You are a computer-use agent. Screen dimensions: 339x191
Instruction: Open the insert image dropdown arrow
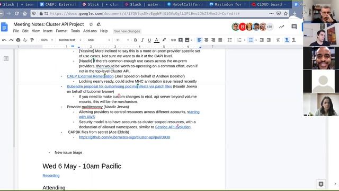click(192, 40)
